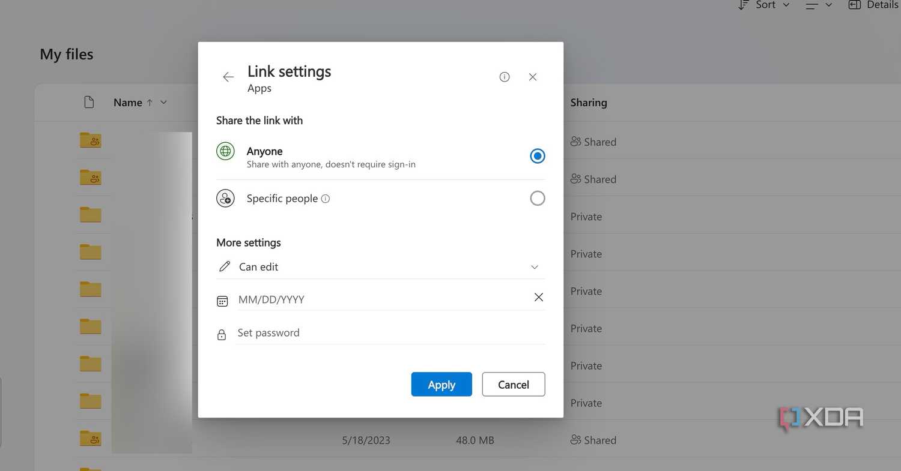Open the Details pane

click(x=873, y=5)
